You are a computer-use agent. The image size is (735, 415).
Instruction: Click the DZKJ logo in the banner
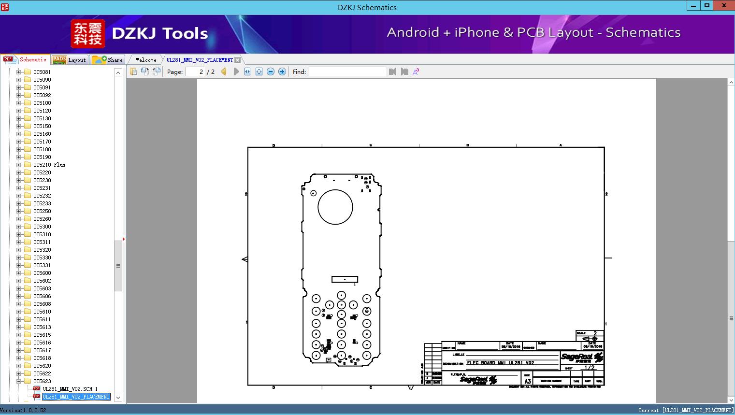coord(88,34)
